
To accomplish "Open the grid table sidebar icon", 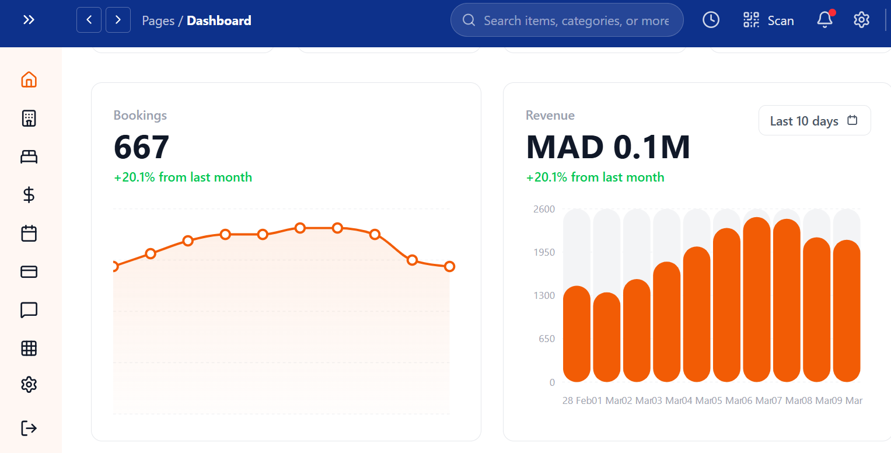I will pos(29,349).
